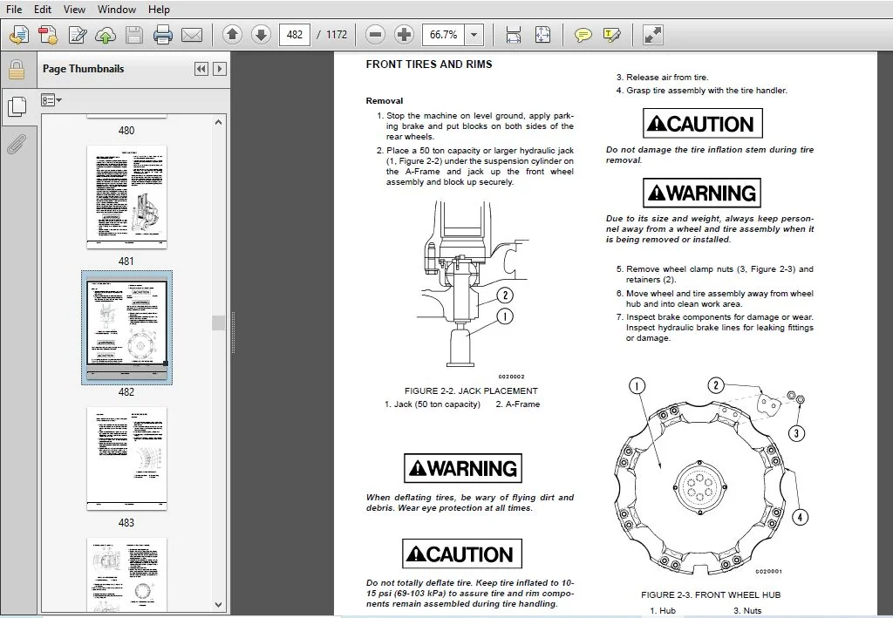This screenshot has height=618, width=893.
Task: Click the page number field showing 482
Action: tap(295, 35)
